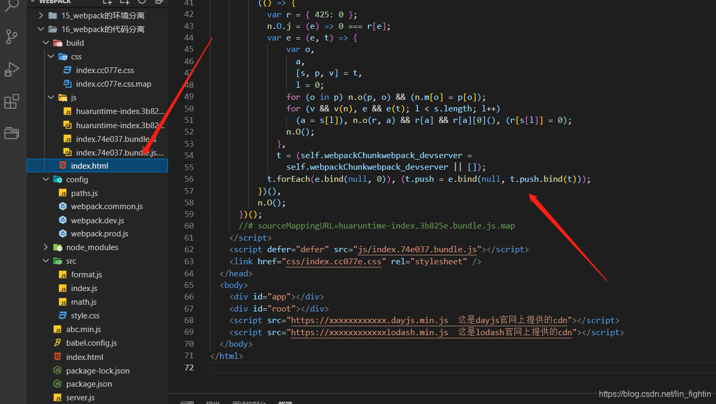Collapse the config folder
Screen dimensions: 716x404
point(46,180)
